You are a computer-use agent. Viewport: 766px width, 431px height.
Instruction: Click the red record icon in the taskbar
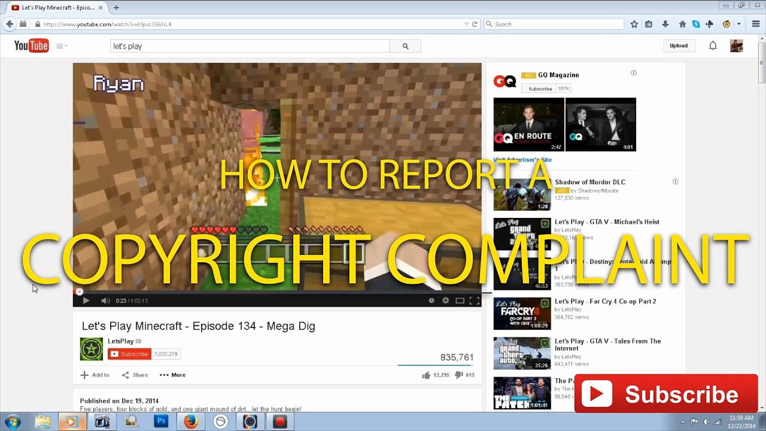click(x=279, y=421)
